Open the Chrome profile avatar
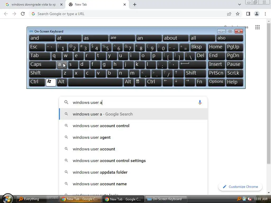The image size is (271, 203). [x=257, y=14]
